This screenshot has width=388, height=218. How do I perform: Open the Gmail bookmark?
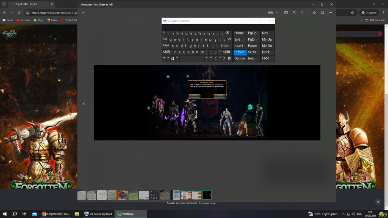(8, 20)
